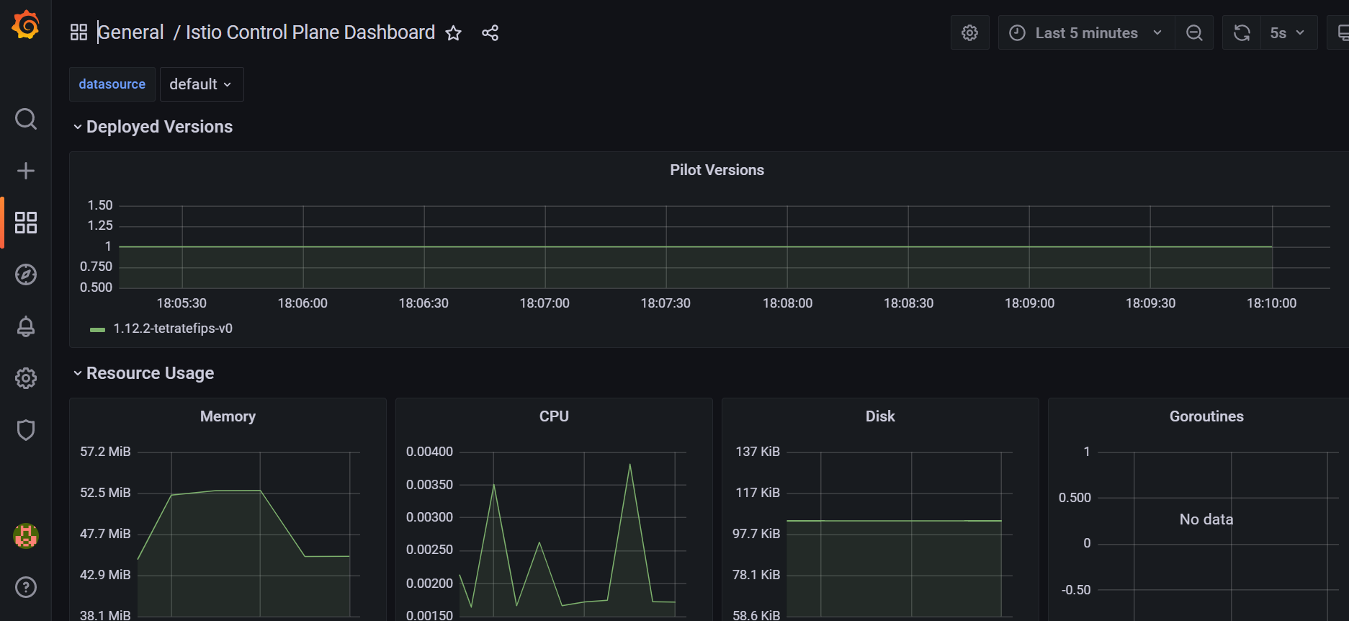
Task: Open the default datasource dropdown
Action: click(x=202, y=84)
